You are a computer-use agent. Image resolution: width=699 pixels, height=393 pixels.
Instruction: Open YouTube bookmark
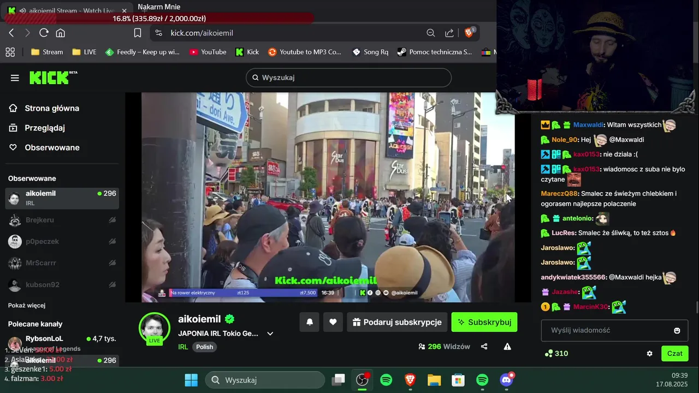[x=208, y=52]
